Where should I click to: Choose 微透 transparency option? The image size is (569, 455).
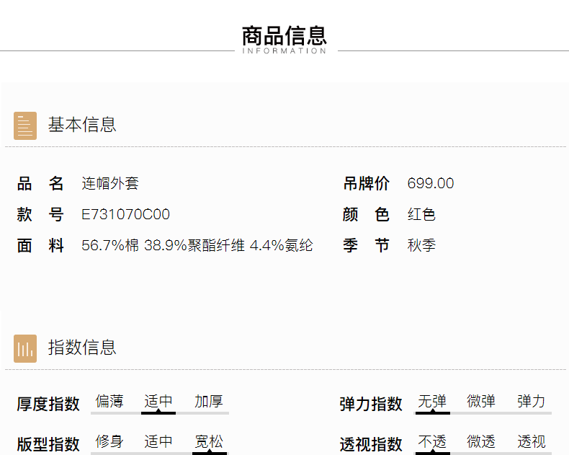[481, 441]
